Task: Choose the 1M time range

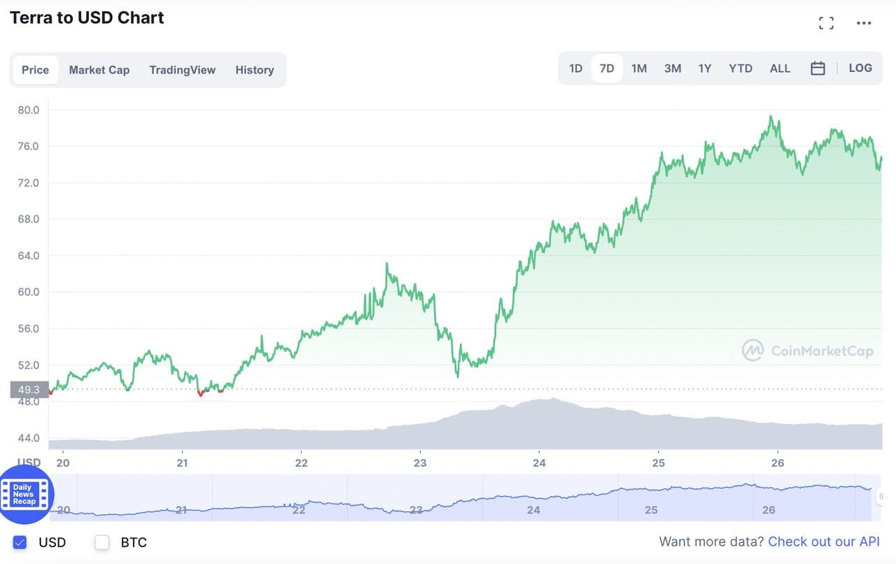Action: [638, 69]
